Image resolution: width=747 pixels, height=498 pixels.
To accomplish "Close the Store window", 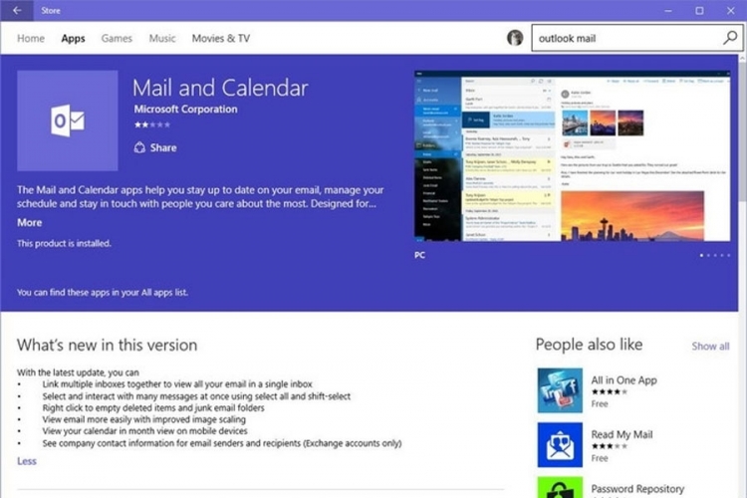I will click(x=730, y=11).
